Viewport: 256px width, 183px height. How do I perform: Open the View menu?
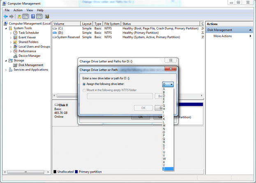coord(30,10)
